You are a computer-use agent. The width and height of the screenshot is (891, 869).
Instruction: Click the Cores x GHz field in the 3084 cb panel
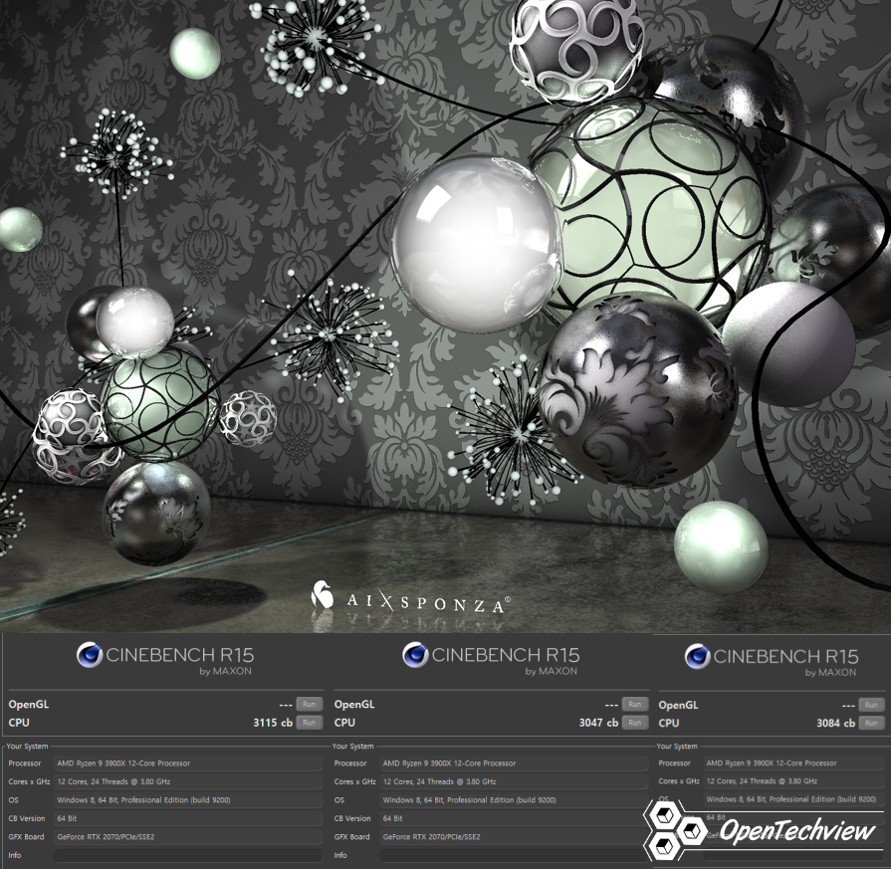tap(793, 781)
